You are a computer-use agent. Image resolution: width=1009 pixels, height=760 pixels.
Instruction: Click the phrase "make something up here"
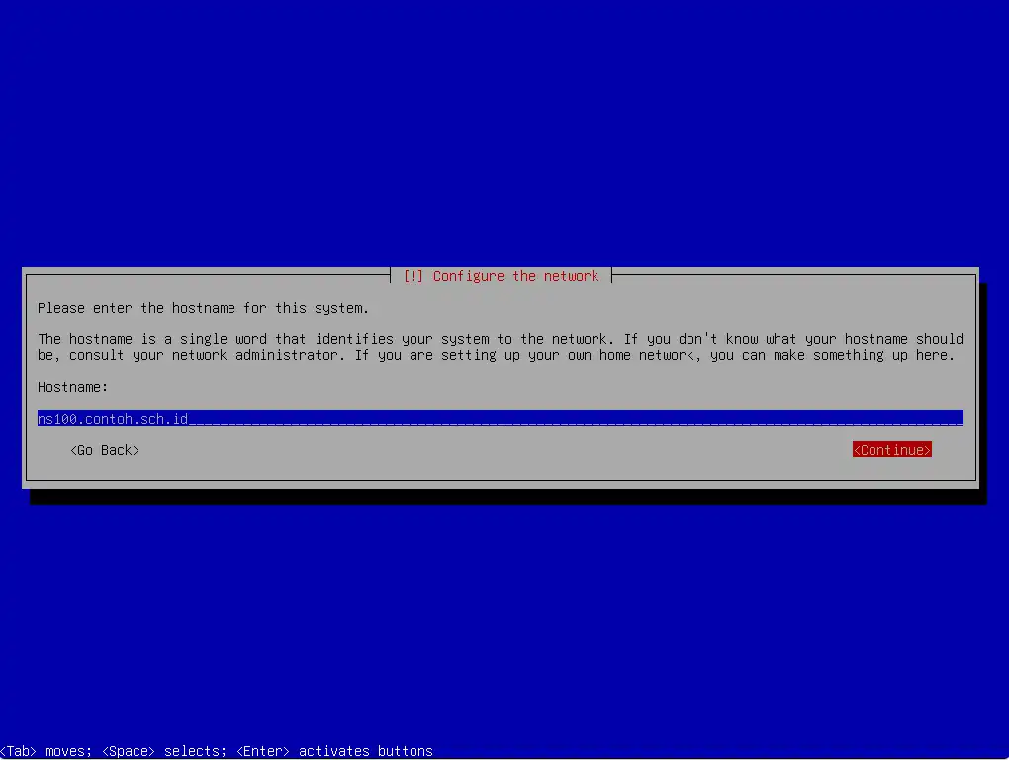861,355
